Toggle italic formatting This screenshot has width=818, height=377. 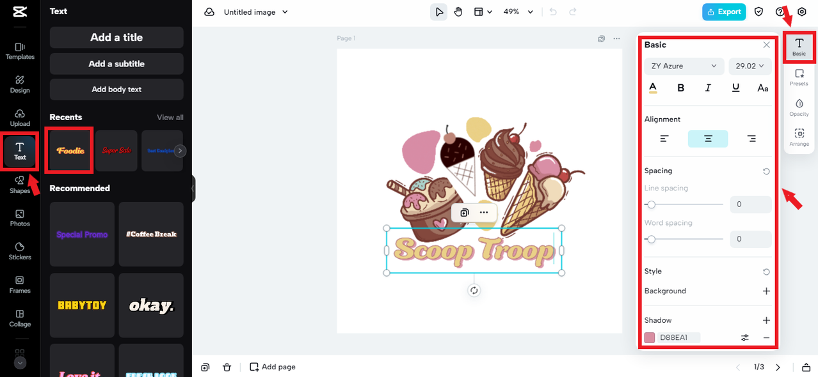(x=708, y=88)
